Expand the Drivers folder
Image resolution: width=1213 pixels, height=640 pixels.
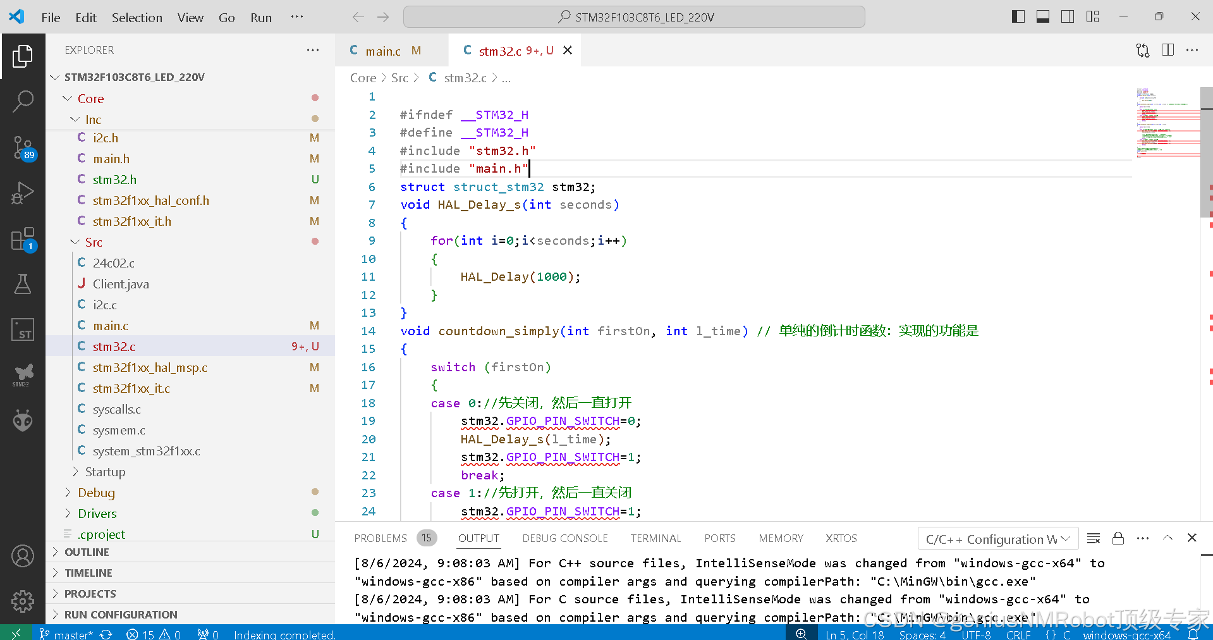pyautogui.click(x=98, y=514)
